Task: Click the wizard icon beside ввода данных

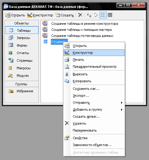Action: [45, 35]
